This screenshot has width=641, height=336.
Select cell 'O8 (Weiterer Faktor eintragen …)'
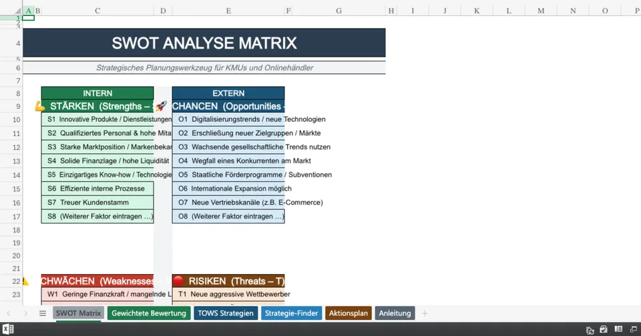point(228,217)
